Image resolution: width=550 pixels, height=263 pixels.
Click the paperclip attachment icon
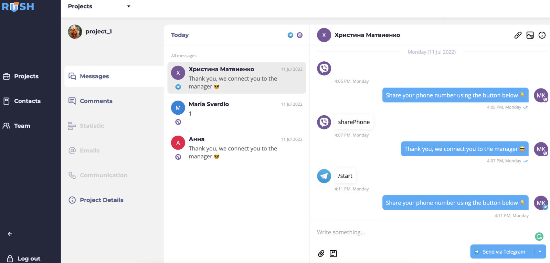pyautogui.click(x=321, y=254)
